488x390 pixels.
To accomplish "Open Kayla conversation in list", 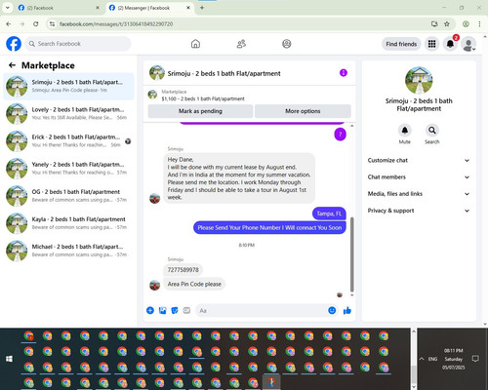I will 68,223.
